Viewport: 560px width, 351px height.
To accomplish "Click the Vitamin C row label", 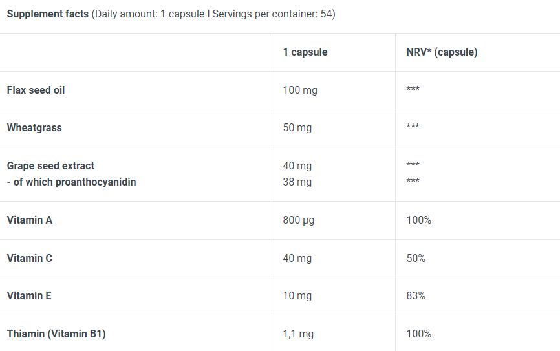I will coord(30,258).
